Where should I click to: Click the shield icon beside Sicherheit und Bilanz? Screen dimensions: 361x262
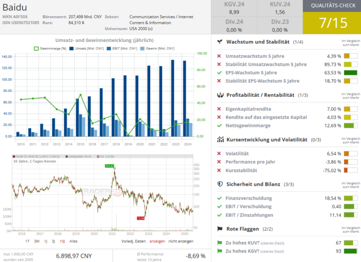pos(220,184)
